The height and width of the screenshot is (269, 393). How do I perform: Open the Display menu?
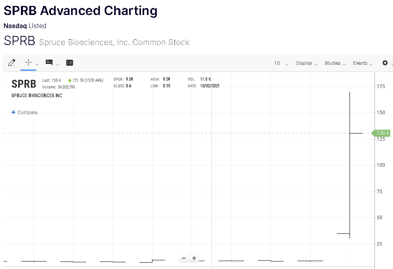click(x=307, y=63)
